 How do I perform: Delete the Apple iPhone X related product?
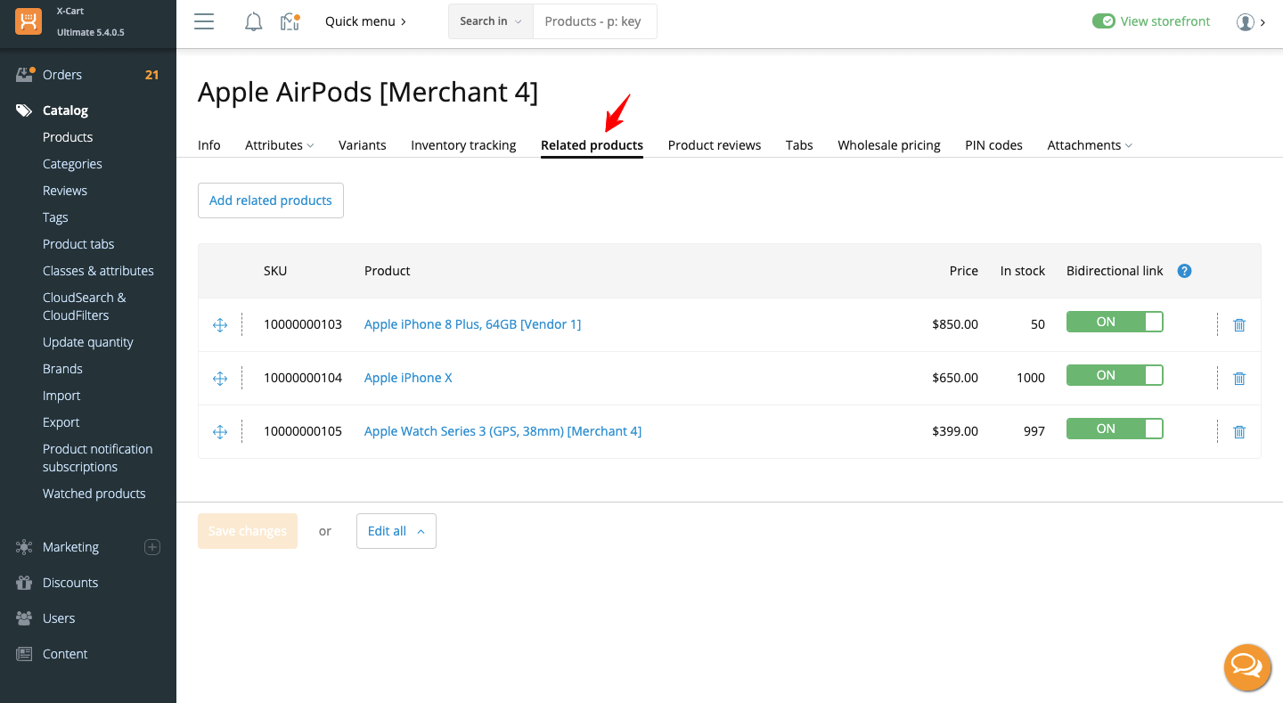1238,379
